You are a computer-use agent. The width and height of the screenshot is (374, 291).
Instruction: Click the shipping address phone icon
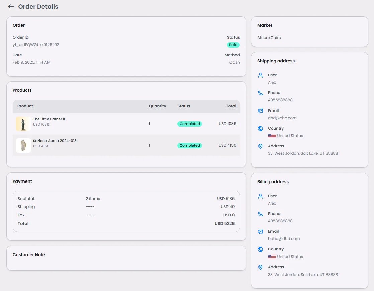point(260,93)
